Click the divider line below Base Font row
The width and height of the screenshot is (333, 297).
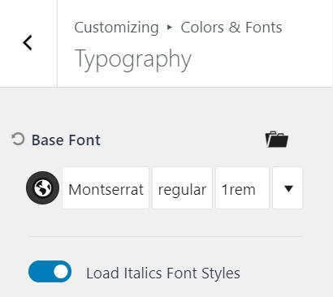coord(166,236)
